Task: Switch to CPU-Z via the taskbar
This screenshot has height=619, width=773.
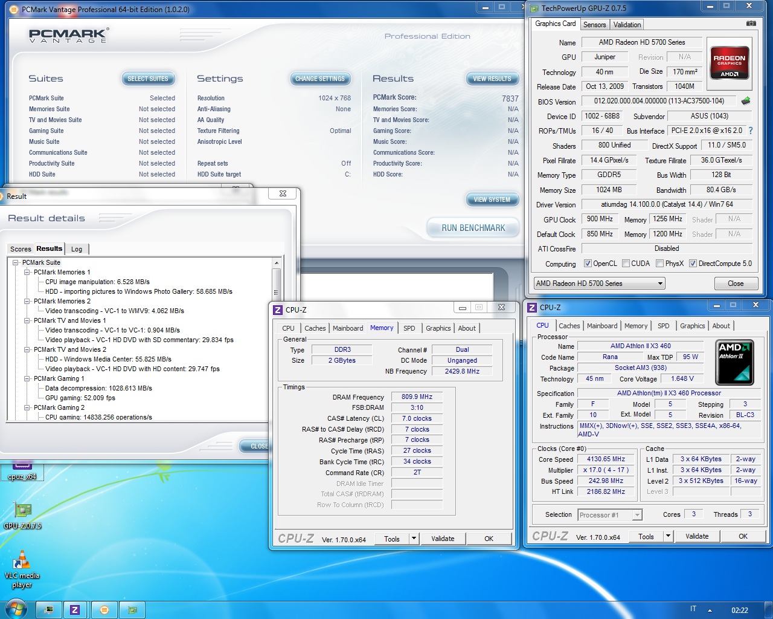Action: (x=75, y=610)
